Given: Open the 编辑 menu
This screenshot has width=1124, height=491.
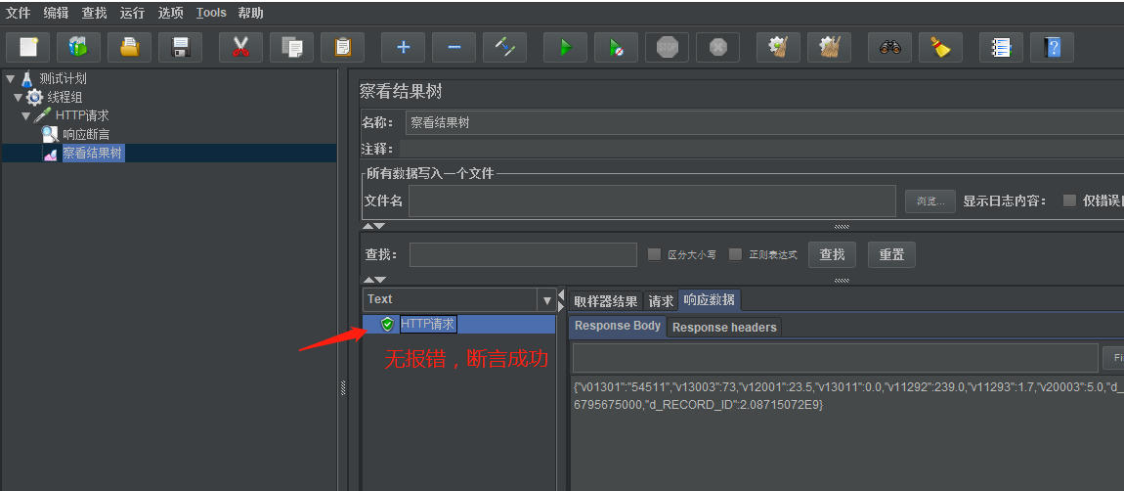Looking at the screenshot, I should (x=56, y=13).
